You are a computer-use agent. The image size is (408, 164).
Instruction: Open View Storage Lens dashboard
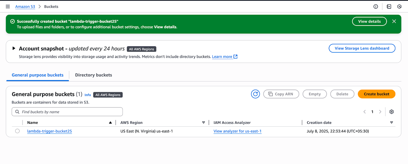362,48
